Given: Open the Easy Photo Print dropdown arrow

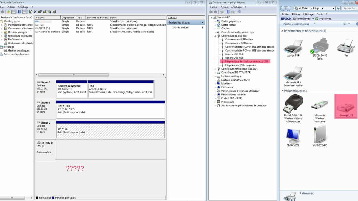Looking at the screenshot, I should point(313,19).
